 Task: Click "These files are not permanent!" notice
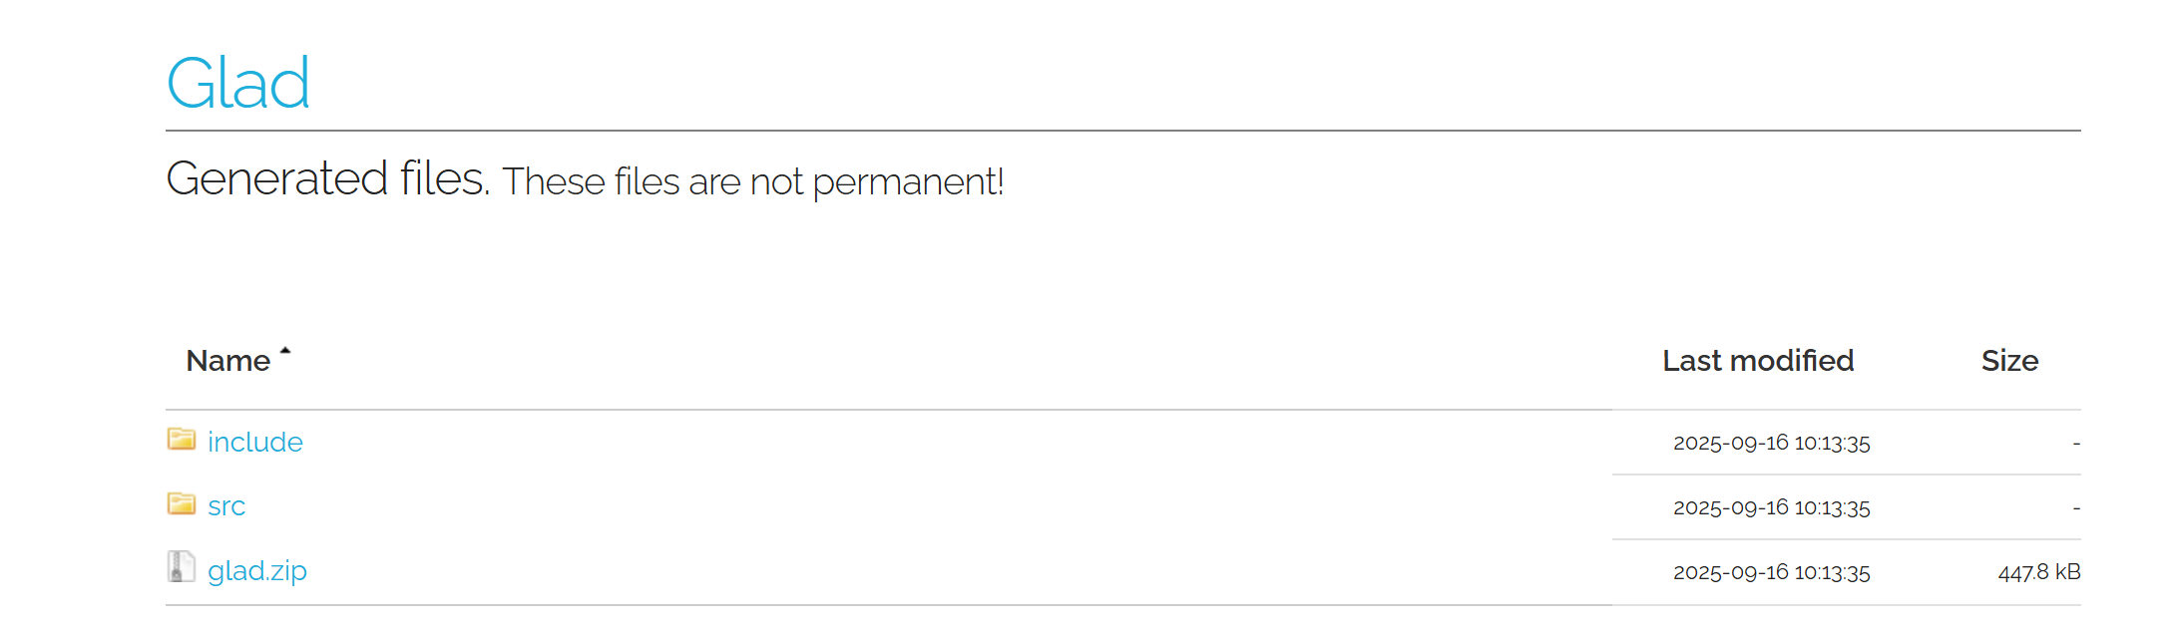pos(753,182)
